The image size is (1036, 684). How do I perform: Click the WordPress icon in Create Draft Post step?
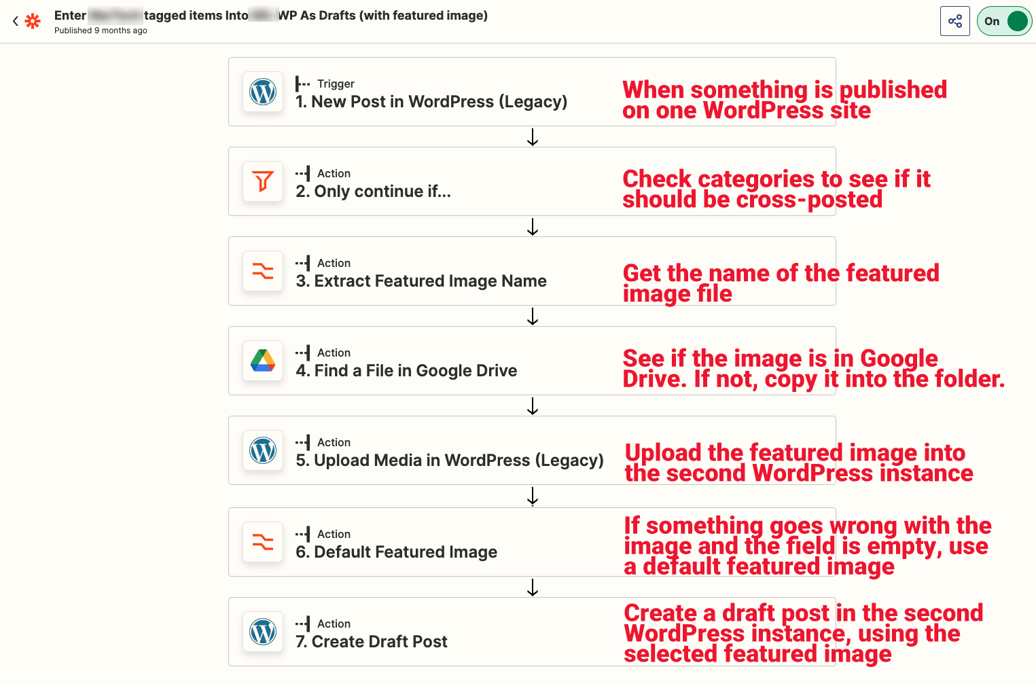[x=263, y=632]
